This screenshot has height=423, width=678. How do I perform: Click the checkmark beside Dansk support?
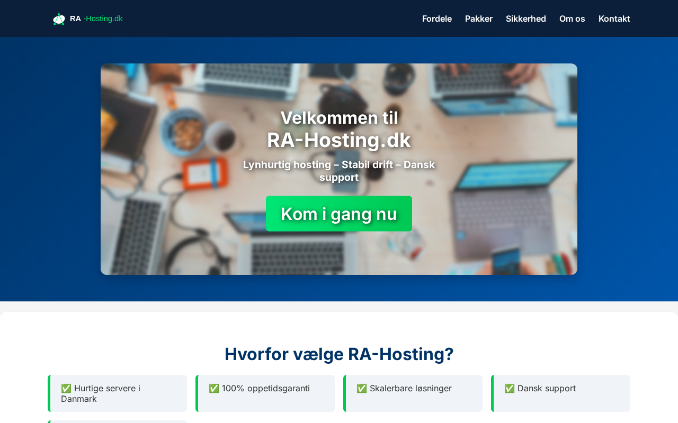[510, 388]
